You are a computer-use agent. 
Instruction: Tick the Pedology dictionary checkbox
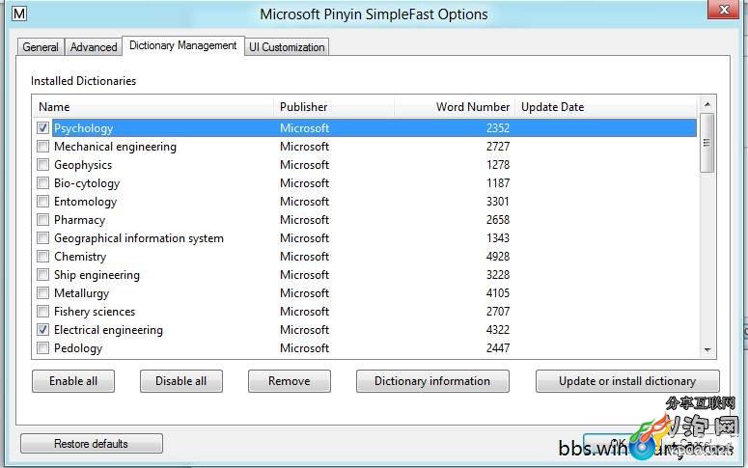click(42, 347)
